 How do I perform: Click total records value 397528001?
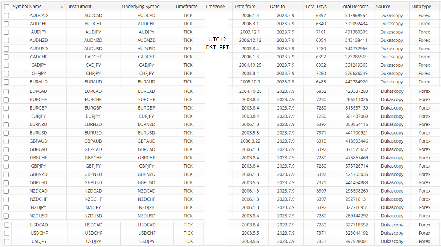coord(356,242)
